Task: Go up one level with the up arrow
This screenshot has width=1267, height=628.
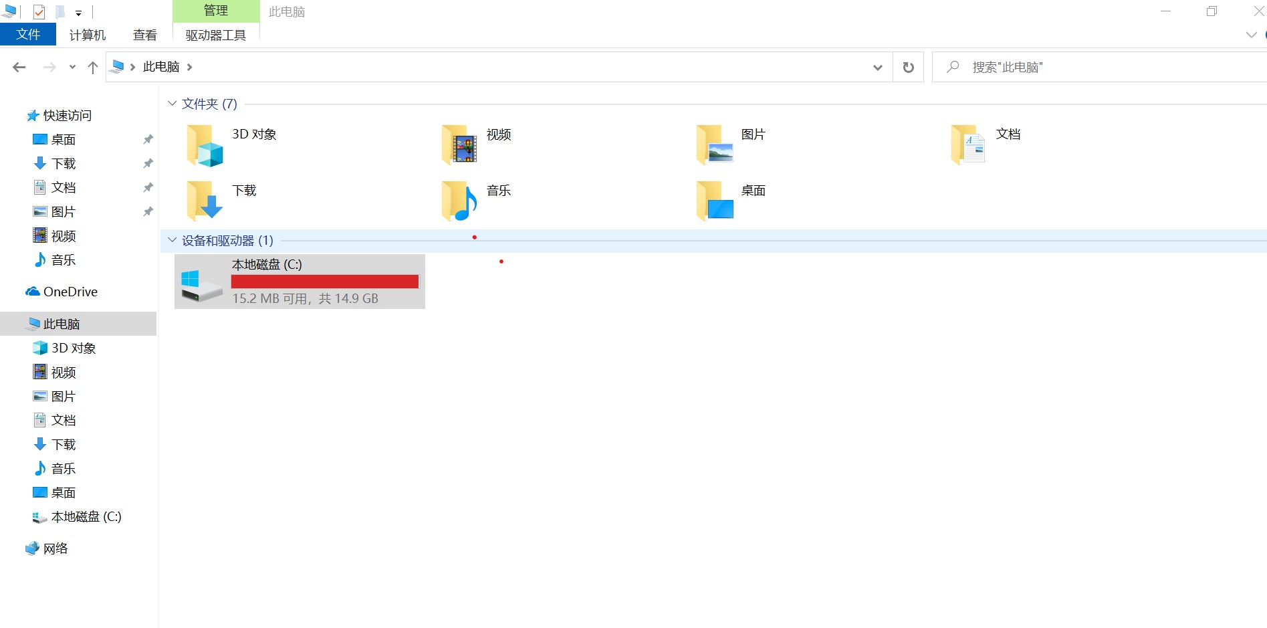Action: [93, 67]
